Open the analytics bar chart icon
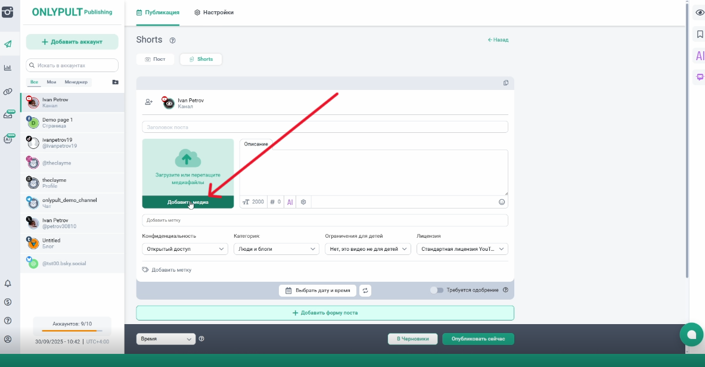The image size is (705, 367). click(x=8, y=68)
